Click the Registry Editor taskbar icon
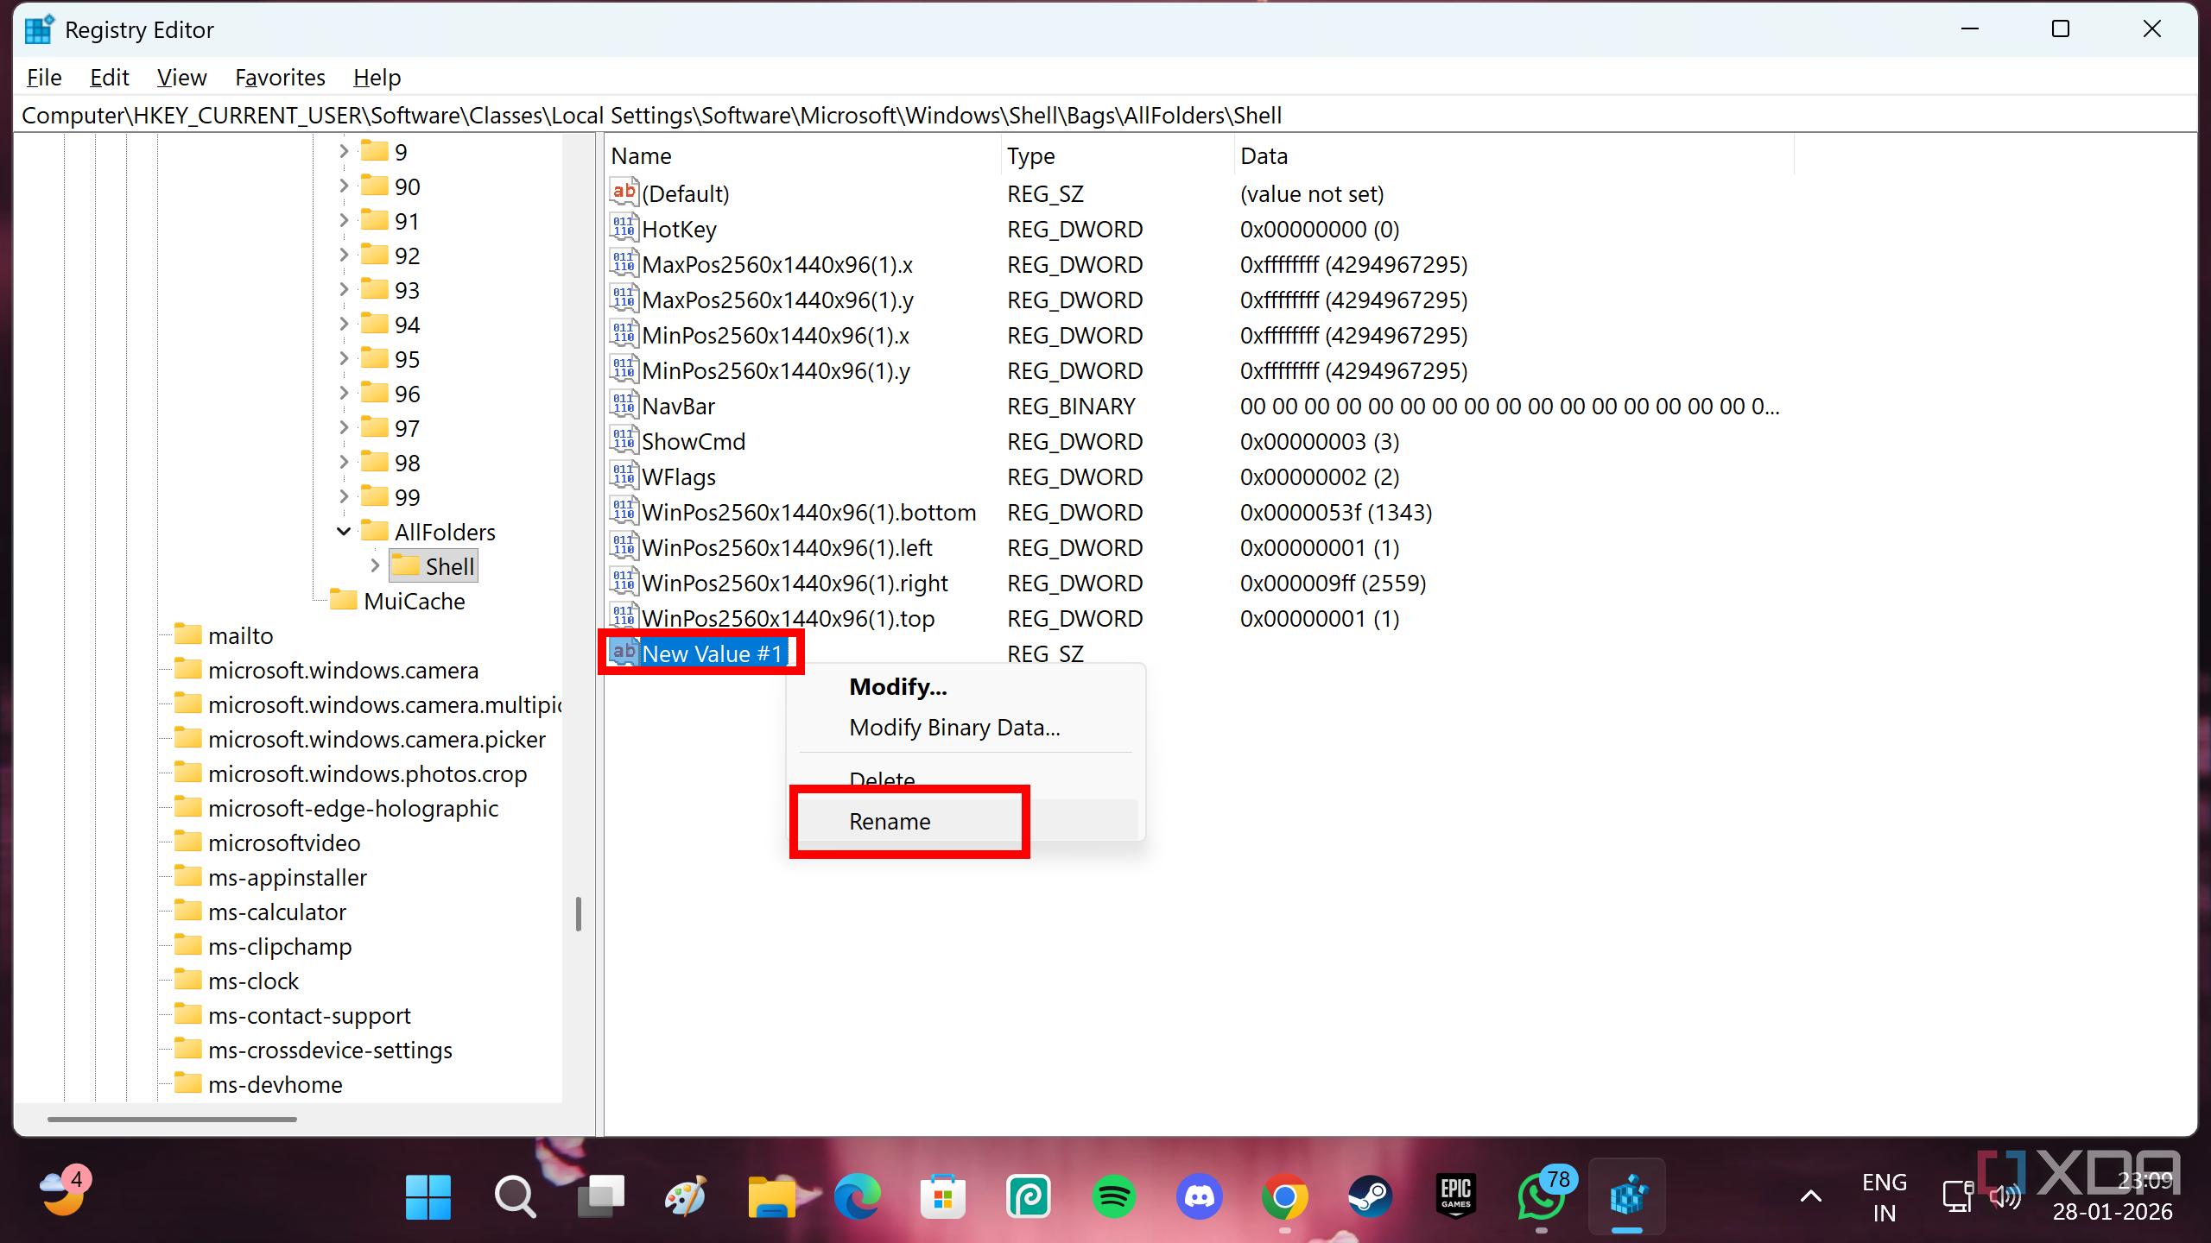Image resolution: width=2211 pixels, height=1243 pixels. (1627, 1196)
